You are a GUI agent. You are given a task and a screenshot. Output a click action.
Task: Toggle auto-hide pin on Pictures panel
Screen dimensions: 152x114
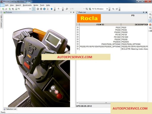coord(71,12)
